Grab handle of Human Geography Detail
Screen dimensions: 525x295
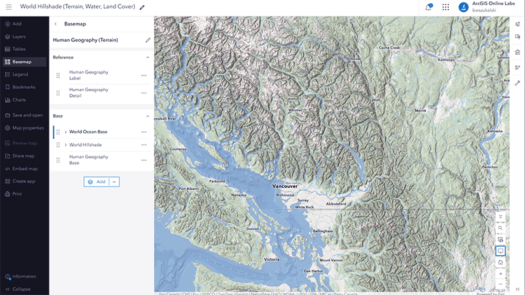58,93
